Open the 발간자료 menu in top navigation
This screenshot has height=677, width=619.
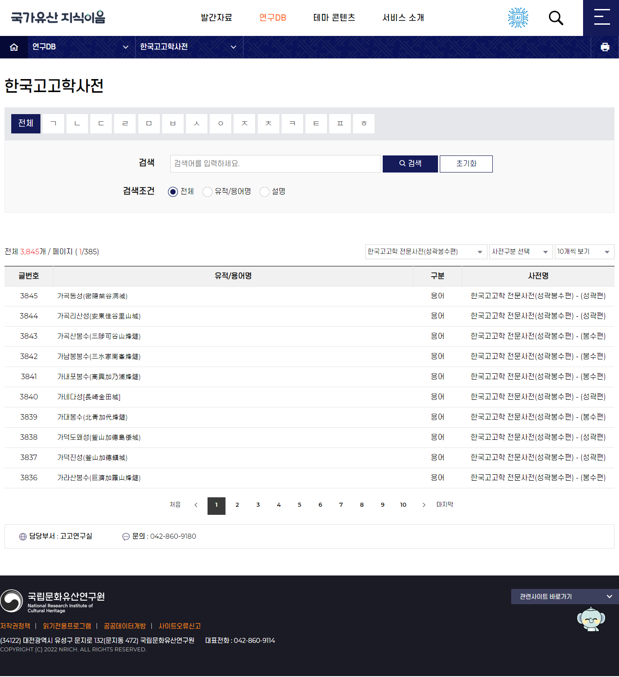point(217,18)
